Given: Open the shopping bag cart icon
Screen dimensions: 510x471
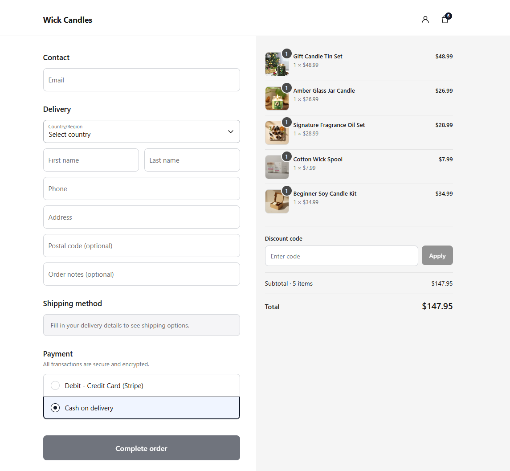Looking at the screenshot, I should tap(445, 20).
